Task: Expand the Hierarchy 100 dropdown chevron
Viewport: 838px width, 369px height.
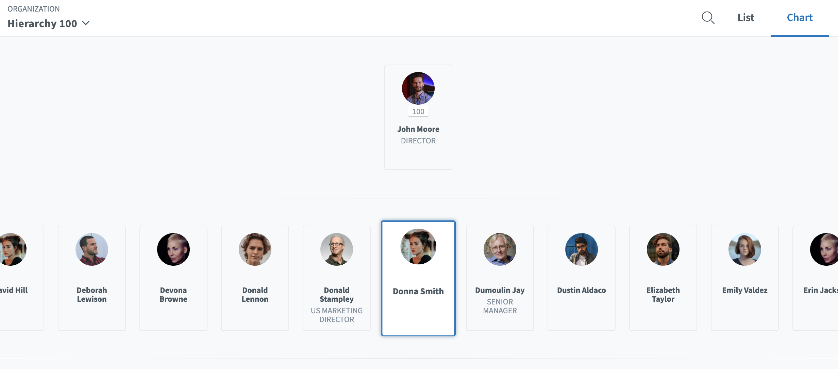Action: coord(86,23)
